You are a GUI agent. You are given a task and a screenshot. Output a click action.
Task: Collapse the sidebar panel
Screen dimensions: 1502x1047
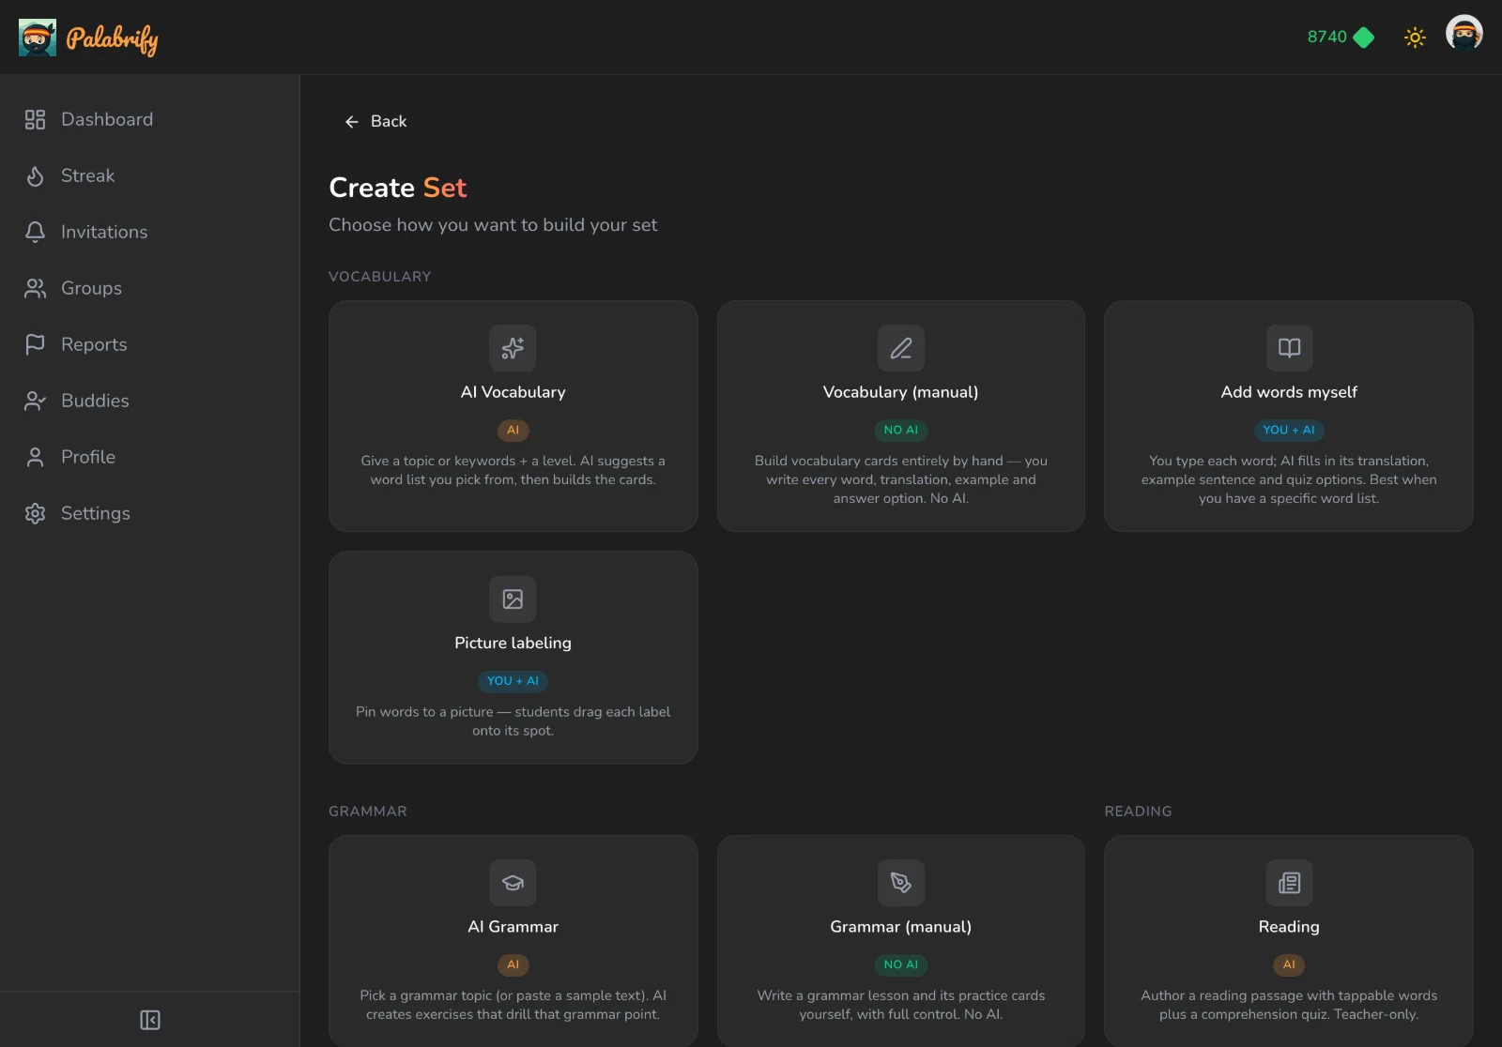[150, 1020]
